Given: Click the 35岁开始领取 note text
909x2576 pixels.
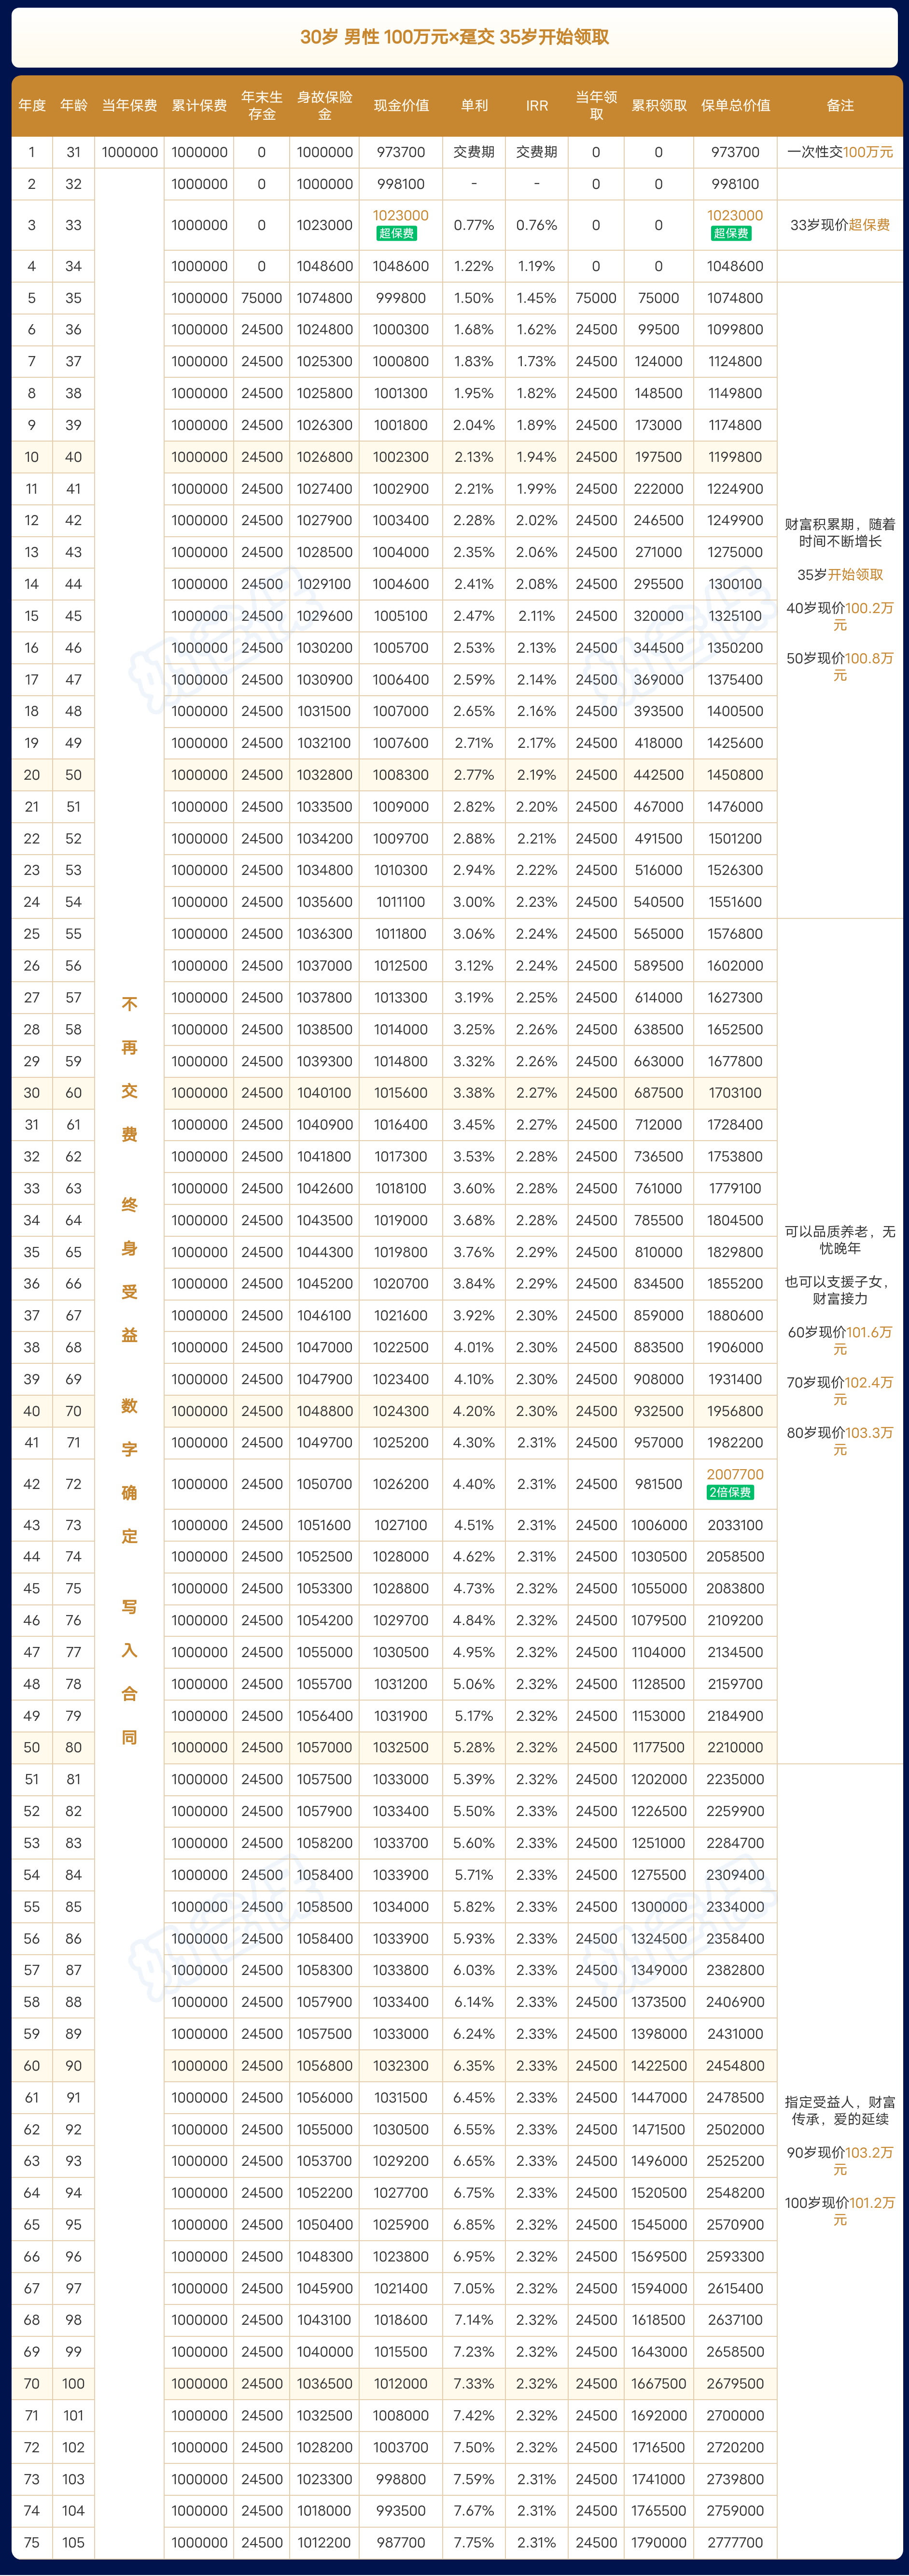Looking at the screenshot, I should click(x=840, y=575).
